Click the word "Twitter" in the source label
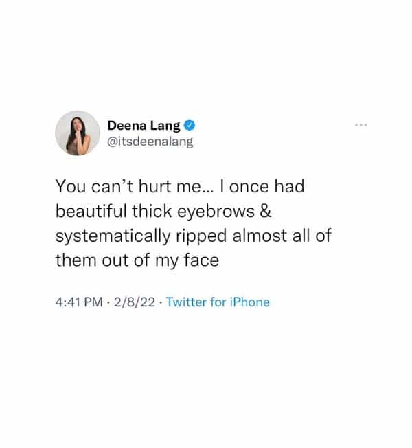 [186, 302]
